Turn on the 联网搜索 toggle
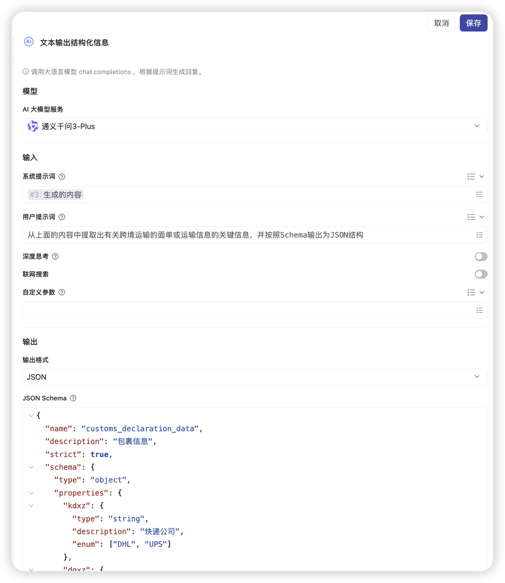505x583 pixels. click(481, 274)
